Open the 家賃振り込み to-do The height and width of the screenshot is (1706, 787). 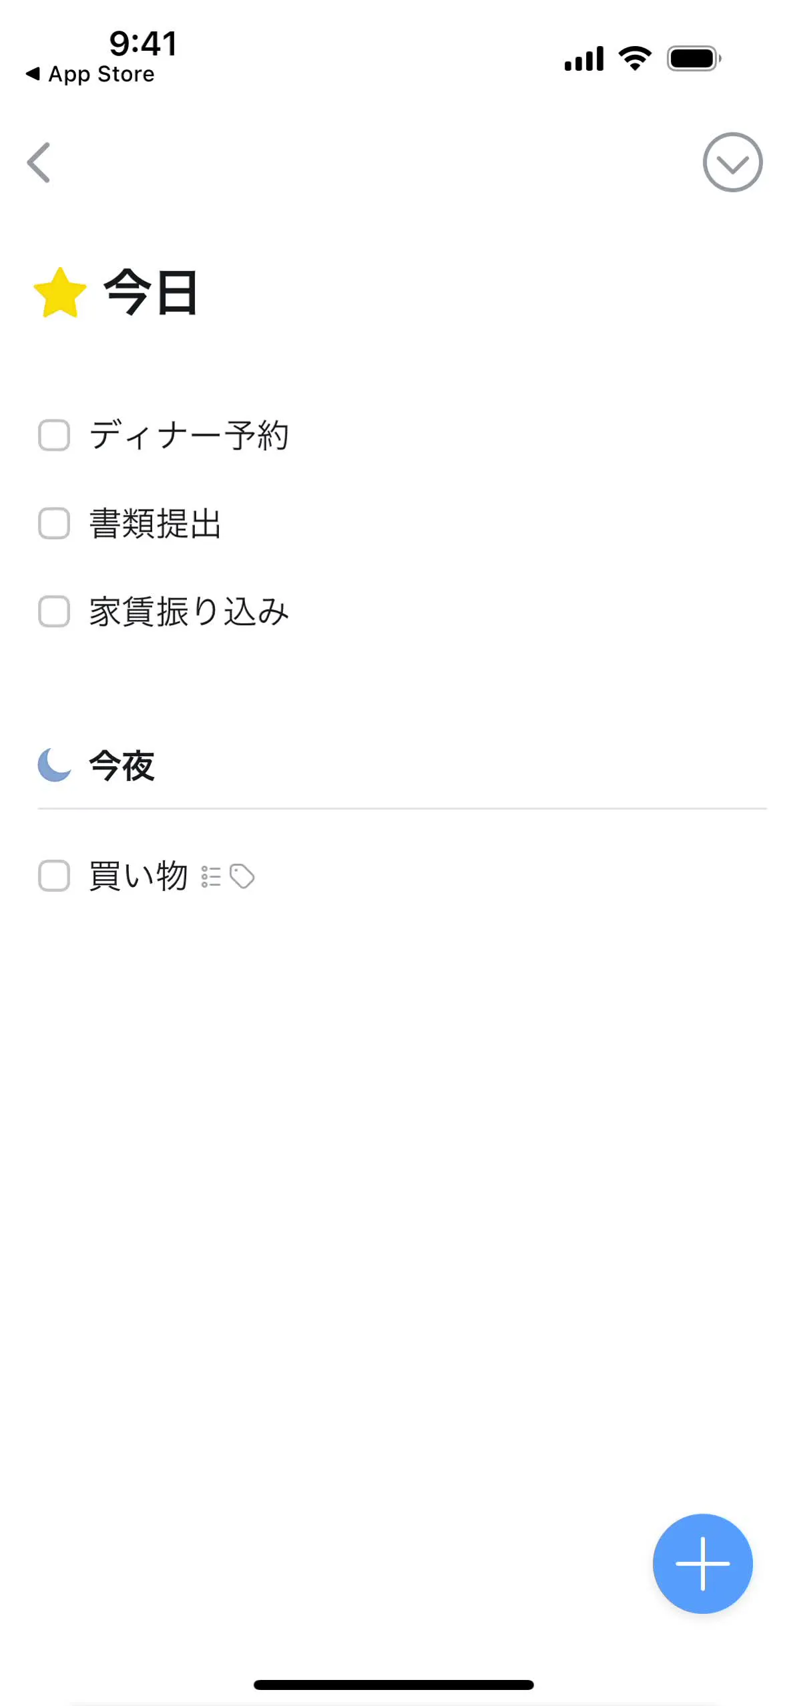tap(190, 611)
